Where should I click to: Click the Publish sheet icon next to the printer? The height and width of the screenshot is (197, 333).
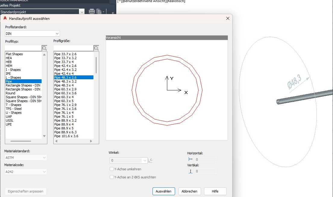[x=99, y=11]
